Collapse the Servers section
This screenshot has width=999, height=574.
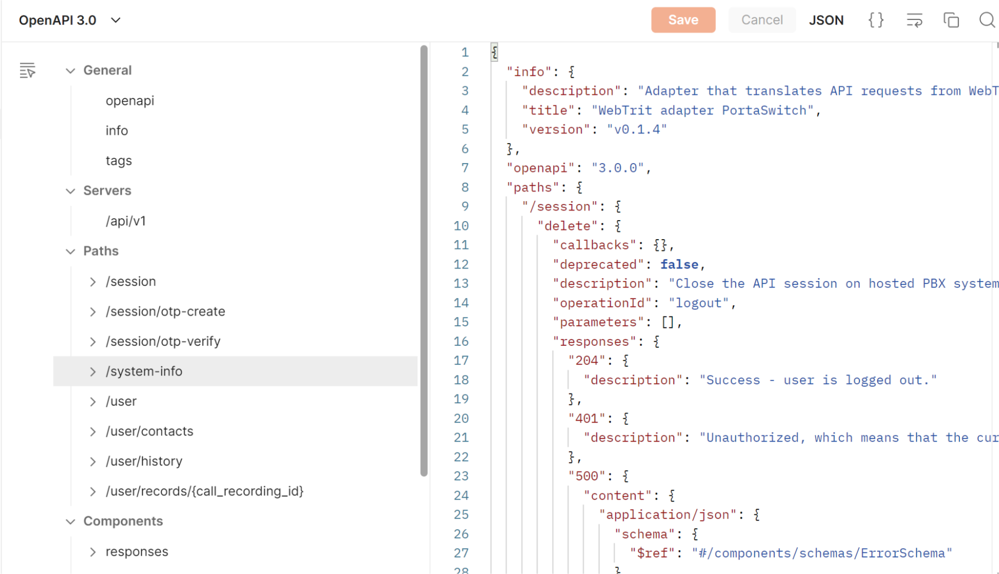(70, 191)
